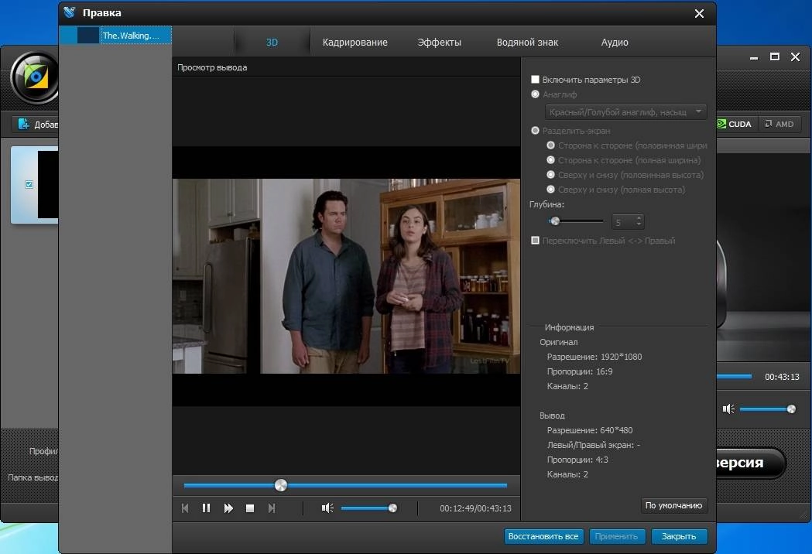
Task: Skip to the next frame in preview
Action: pyautogui.click(x=272, y=508)
